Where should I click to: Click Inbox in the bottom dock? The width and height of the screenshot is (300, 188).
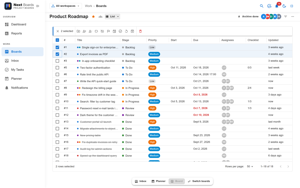(141, 181)
